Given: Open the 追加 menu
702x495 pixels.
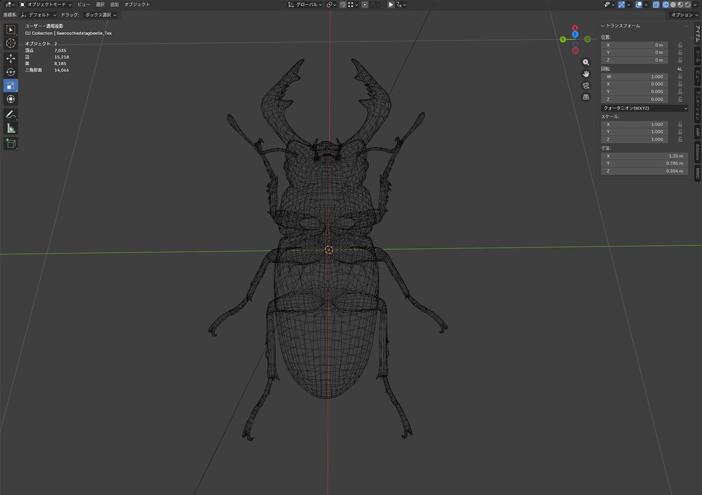Looking at the screenshot, I should tap(114, 5).
